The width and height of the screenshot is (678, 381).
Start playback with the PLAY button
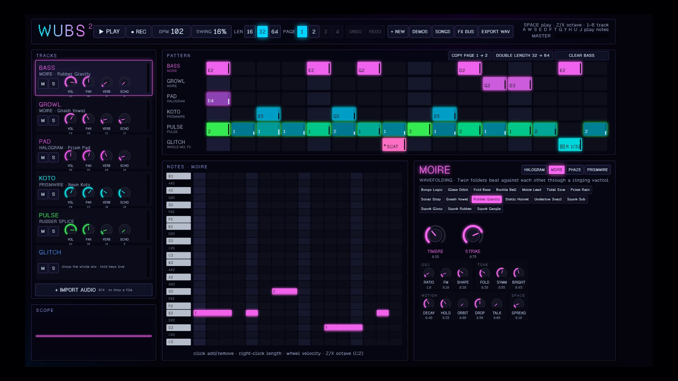(x=109, y=32)
